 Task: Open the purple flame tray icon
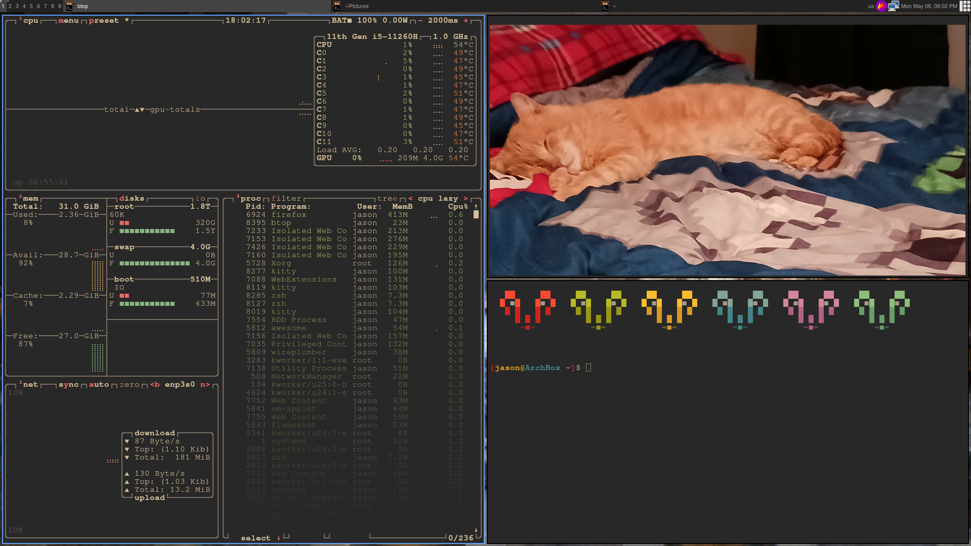pos(881,6)
